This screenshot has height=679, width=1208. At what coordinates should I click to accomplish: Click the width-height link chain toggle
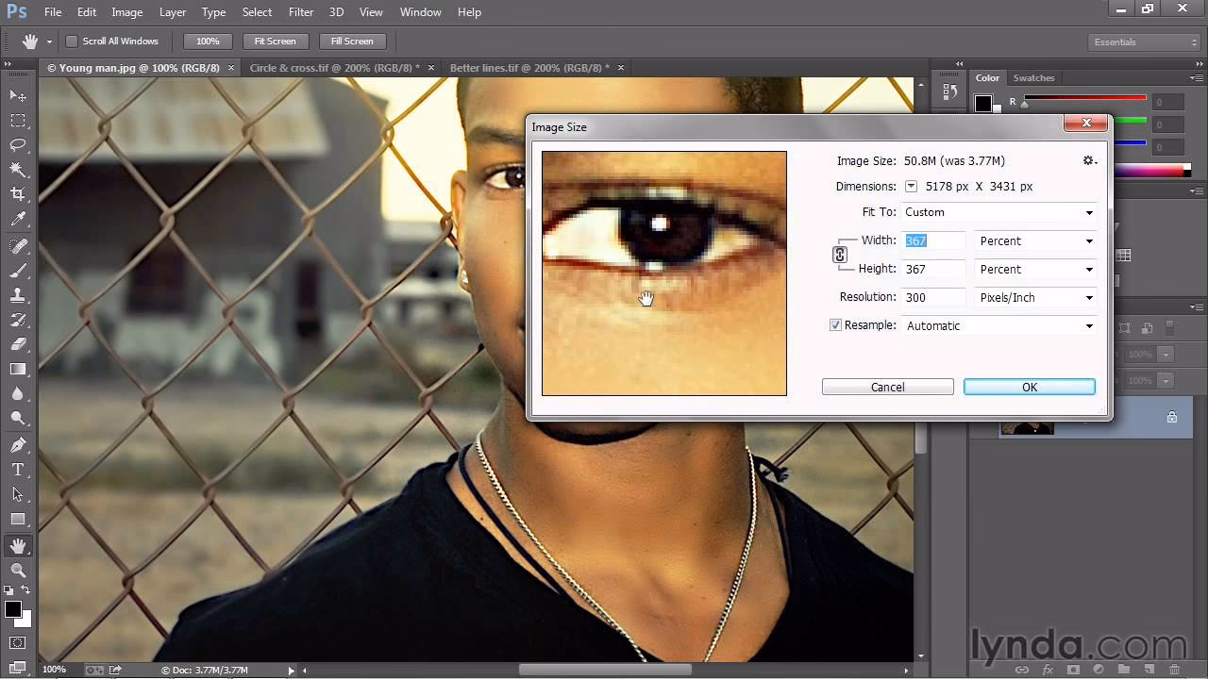[840, 254]
